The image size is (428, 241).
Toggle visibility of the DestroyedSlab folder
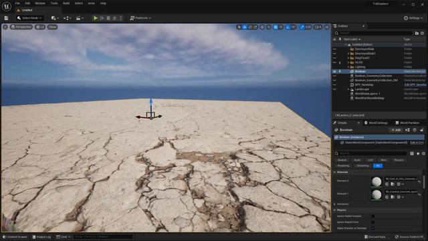pyautogui.click(x=334, y=49)
